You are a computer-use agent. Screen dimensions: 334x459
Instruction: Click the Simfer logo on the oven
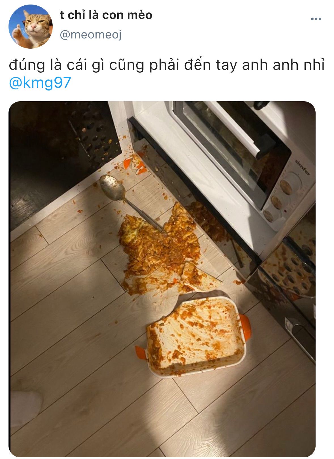tap(303, 167)
